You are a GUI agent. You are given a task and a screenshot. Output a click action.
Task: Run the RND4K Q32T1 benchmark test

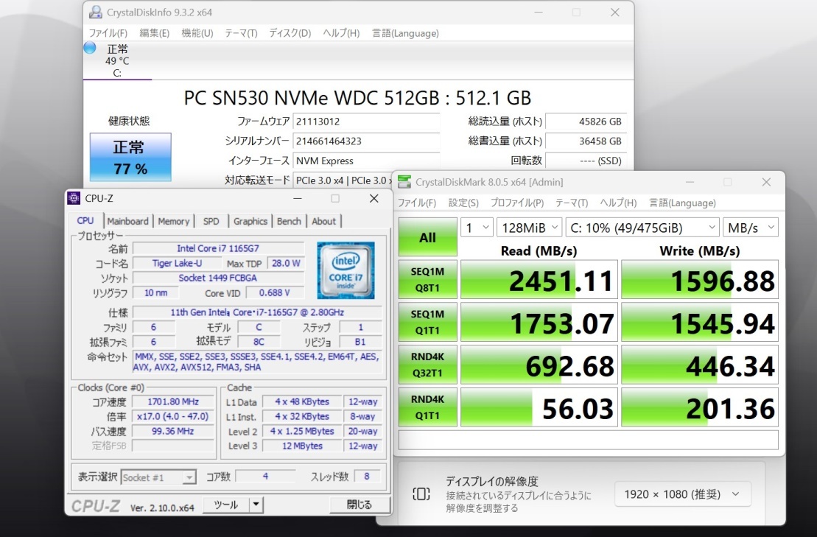coord(427,365)
